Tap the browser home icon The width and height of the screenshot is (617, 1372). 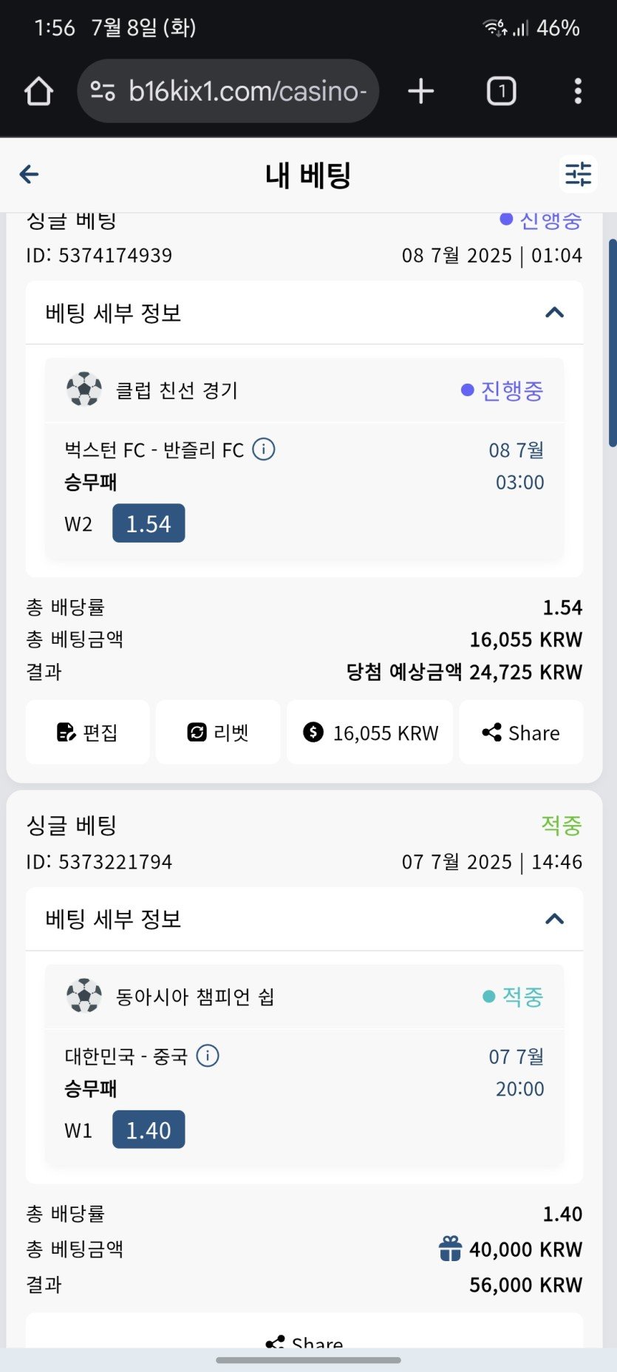pos(39,92)
